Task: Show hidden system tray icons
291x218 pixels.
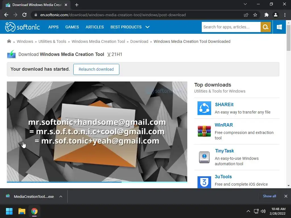Action: [248, 211]
